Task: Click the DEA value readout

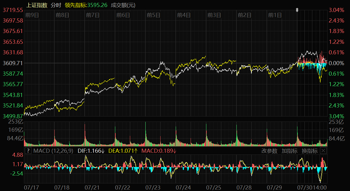Action: point(123,151)
